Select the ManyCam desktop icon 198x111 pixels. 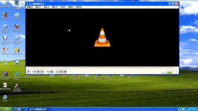[x=17, y=16]
